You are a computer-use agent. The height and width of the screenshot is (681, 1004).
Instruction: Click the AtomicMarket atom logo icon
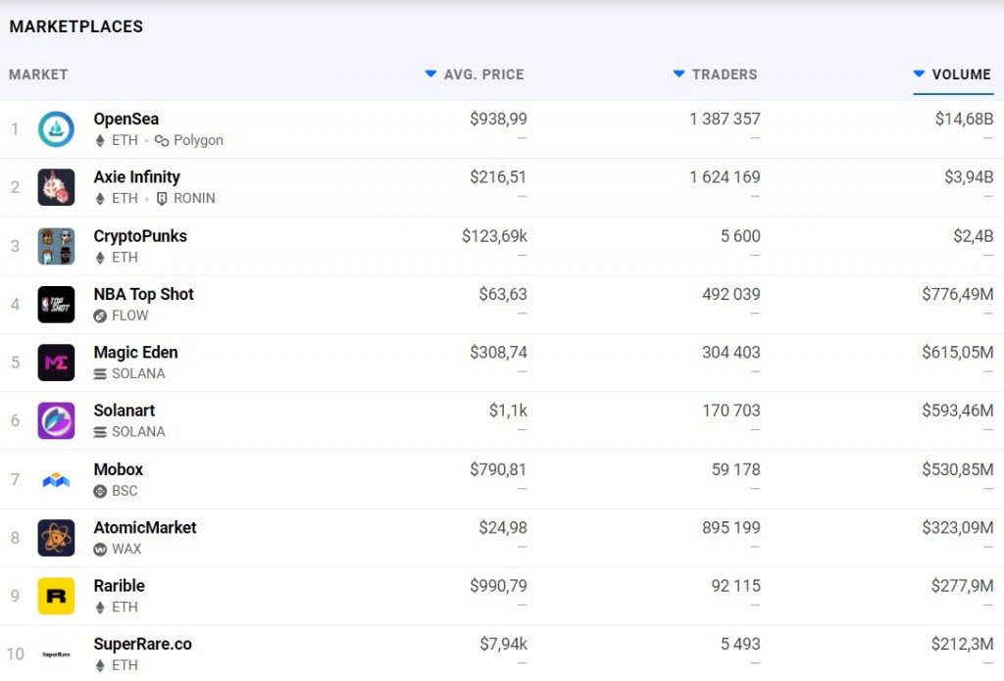click(56, 537)
